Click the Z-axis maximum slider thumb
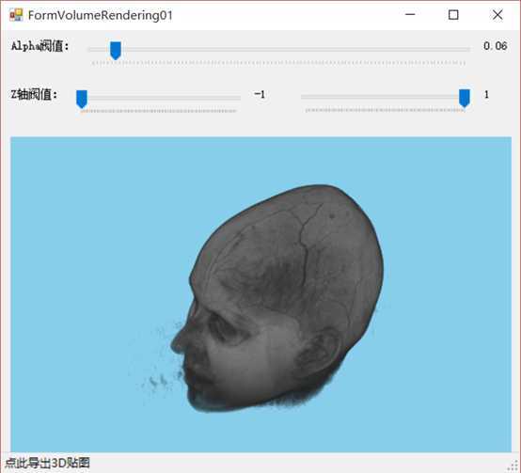 click(x=465, y=99)
